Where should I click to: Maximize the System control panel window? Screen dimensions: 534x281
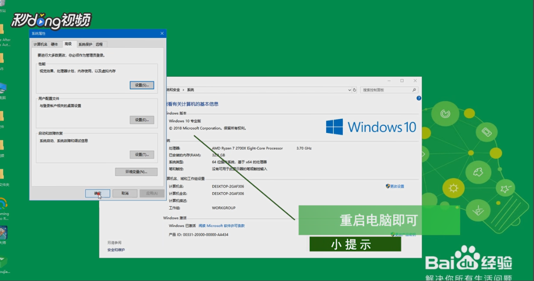click(x=402, y=80)
